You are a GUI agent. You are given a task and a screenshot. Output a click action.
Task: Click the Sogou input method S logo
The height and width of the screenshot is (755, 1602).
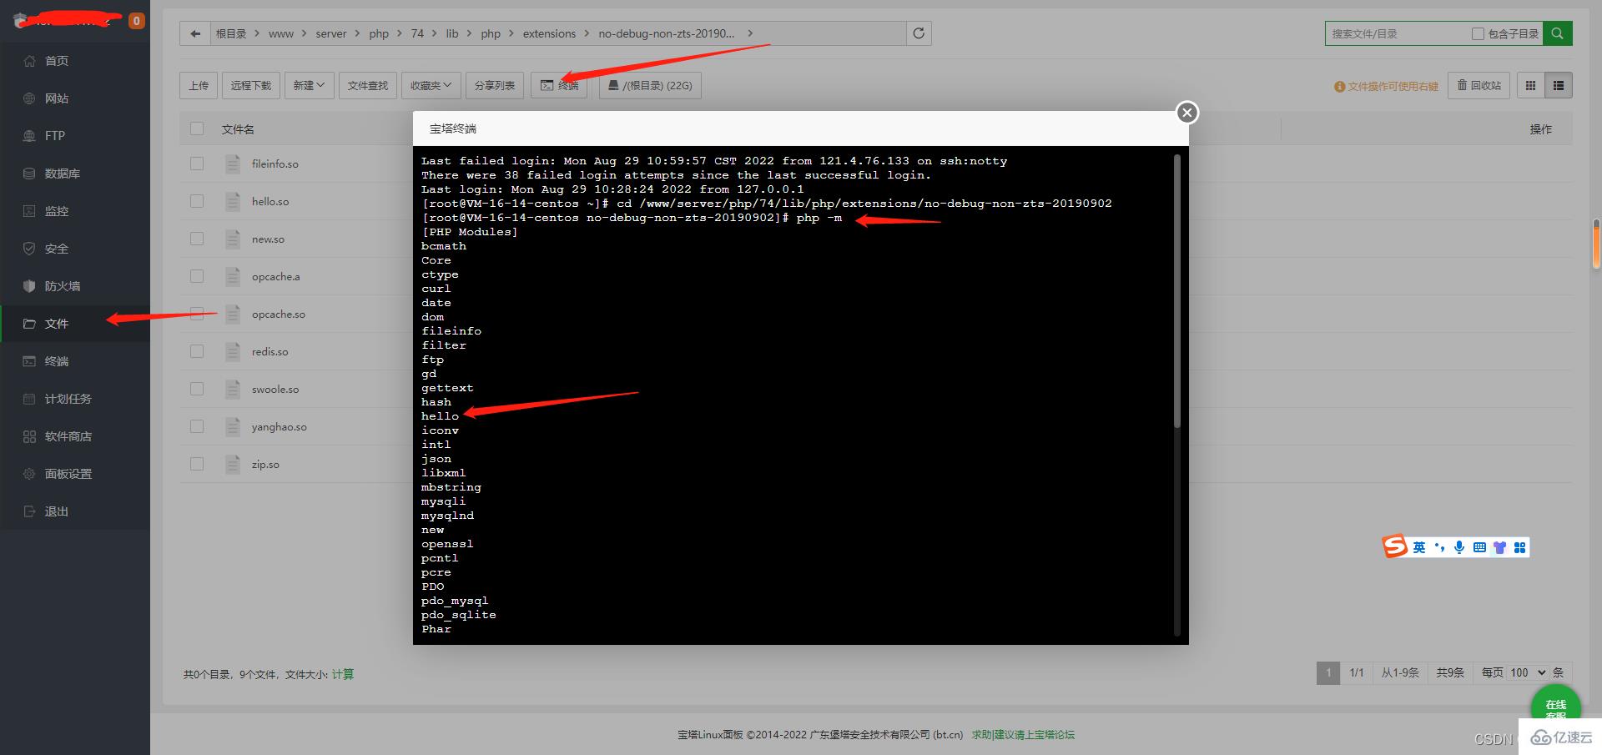point(1395,546)
